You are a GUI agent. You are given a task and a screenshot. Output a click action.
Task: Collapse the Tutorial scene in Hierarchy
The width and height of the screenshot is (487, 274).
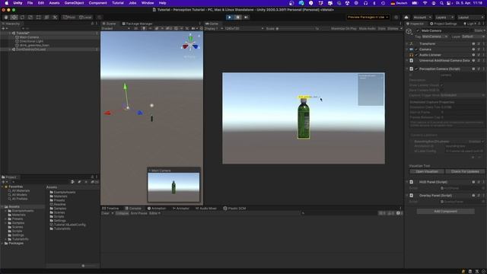10,33
